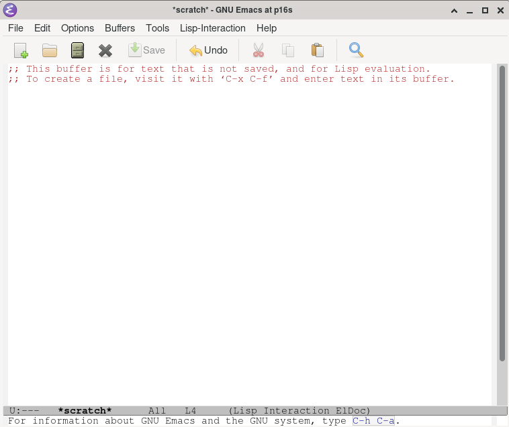Paste using the clipboard icon
The height and width of the screenshot is (427, 509).
(318, 50)
